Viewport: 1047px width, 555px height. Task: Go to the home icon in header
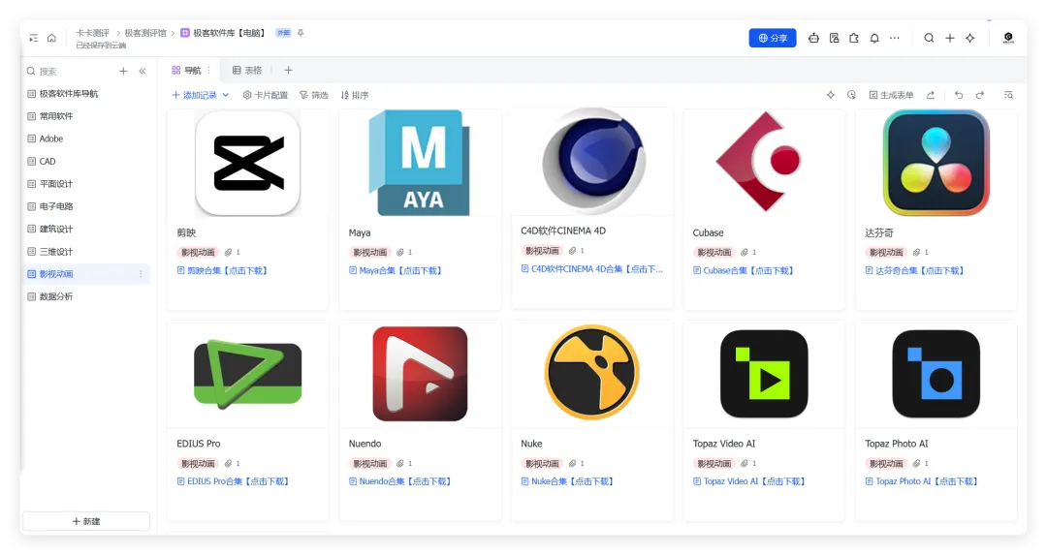tap(51, 38)
